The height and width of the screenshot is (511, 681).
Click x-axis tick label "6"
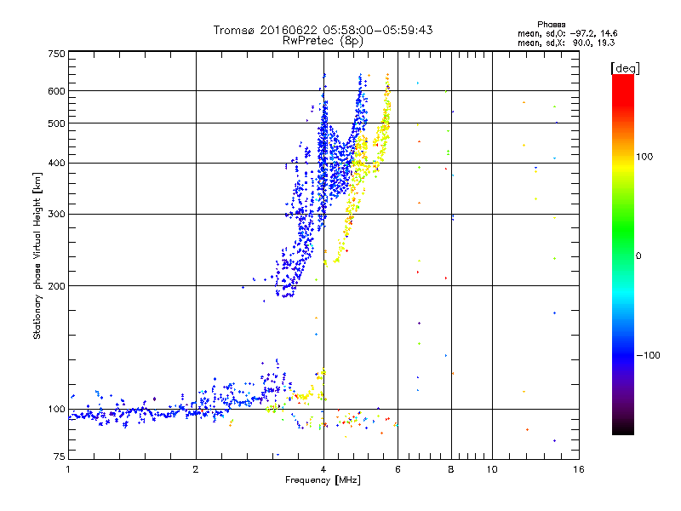[398, 469]
